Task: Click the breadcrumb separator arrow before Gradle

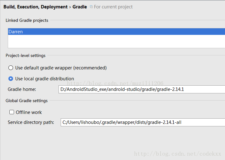Action: coord(70,7)
